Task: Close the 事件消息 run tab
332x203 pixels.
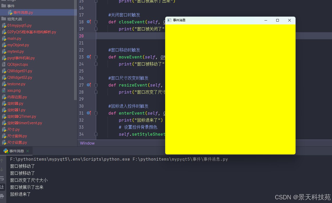Action: coord(28,151)
